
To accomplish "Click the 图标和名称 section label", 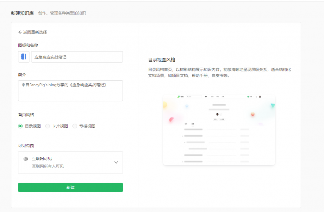I will coord(28,45).
